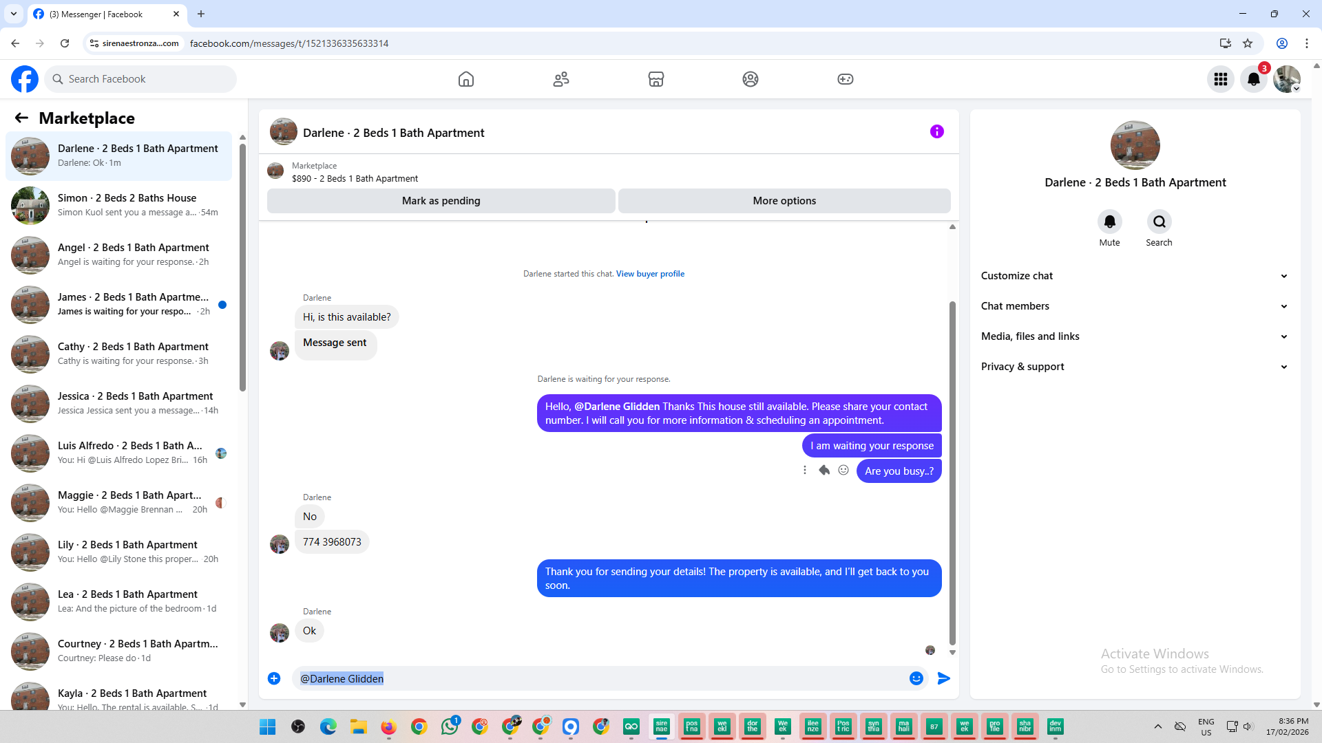React to the 'Are you busy..?' message
This screenshot has width=1322, height=743.
(x=843, y=470)
